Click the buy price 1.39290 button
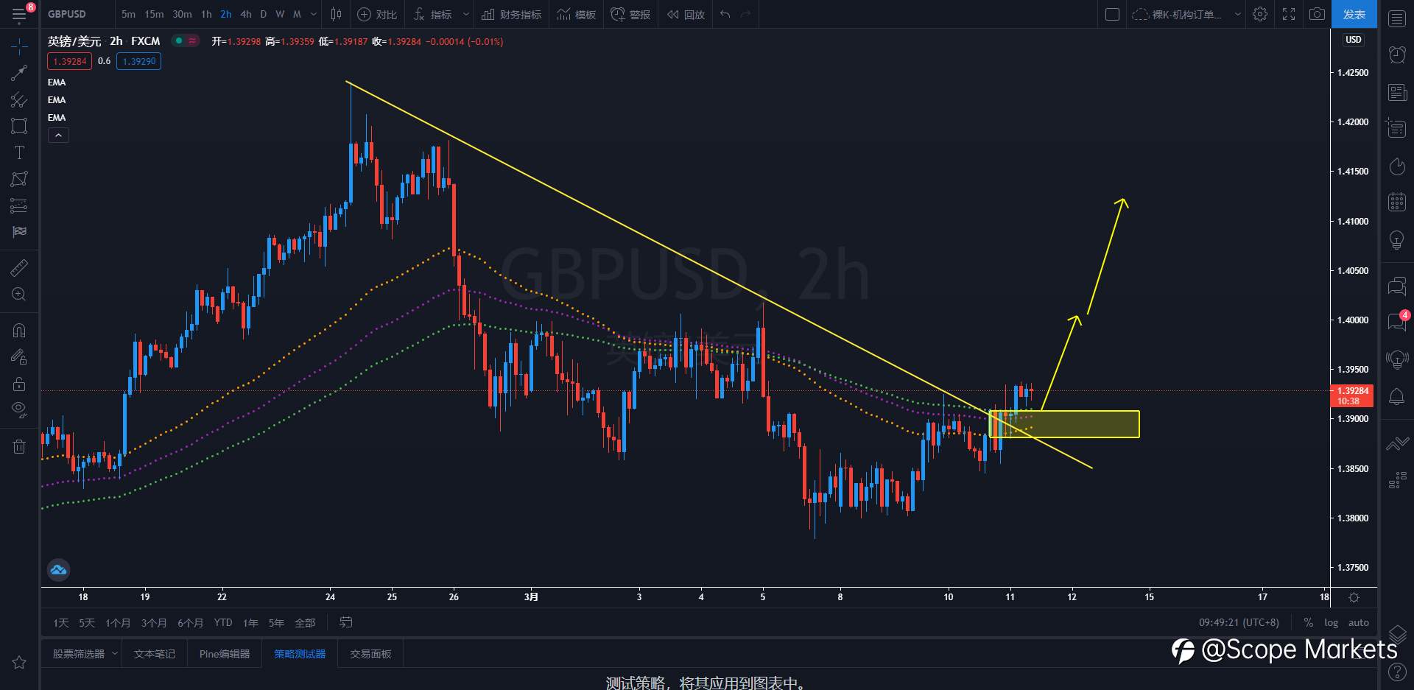Viewport: 1414px width, 690px height. [x=138, y=61]
